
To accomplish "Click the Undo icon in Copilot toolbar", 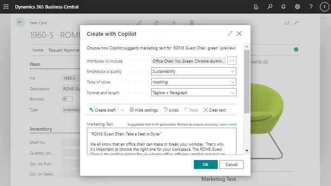I will coord(171,110).
